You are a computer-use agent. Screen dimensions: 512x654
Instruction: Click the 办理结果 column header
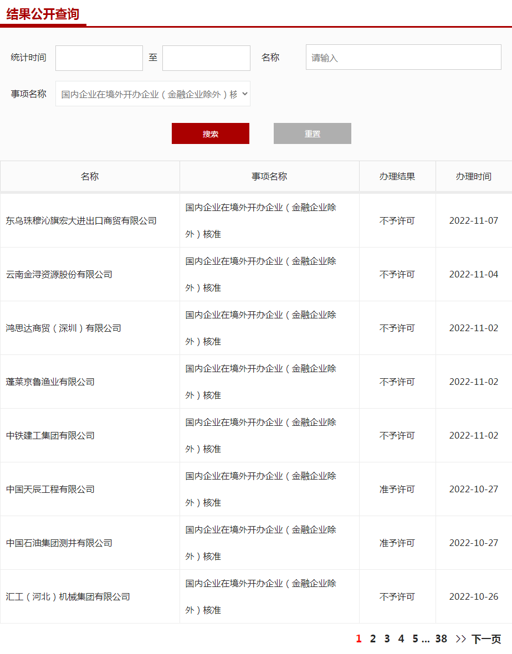(397, 177)
